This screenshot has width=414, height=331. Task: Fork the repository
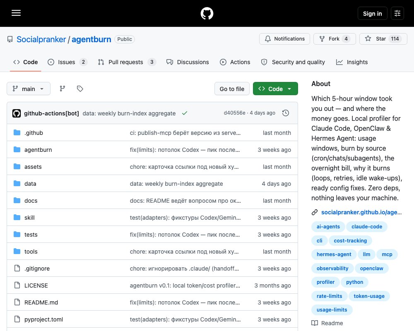(335, 39)
